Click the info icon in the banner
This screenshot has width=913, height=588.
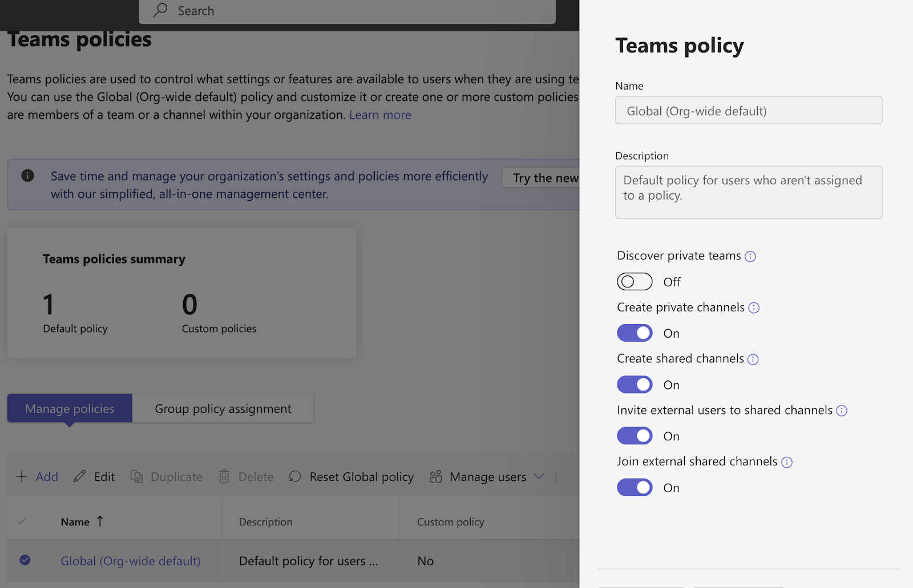27,176
